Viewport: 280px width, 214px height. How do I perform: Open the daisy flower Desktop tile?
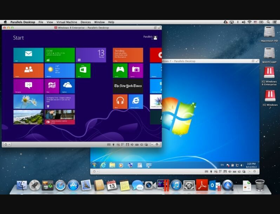pyautogui.click(x=28, y=101)
